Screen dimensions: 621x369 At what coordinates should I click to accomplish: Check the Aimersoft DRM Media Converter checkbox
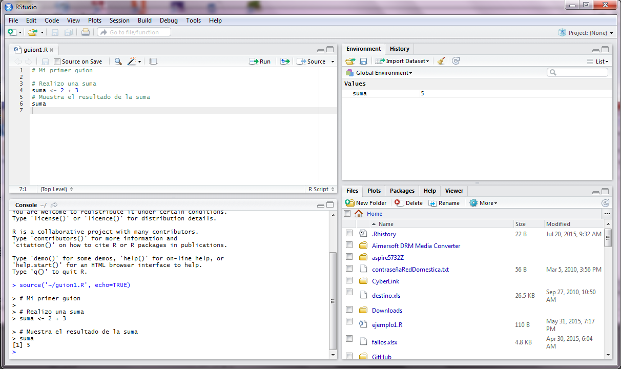(349, 245)
